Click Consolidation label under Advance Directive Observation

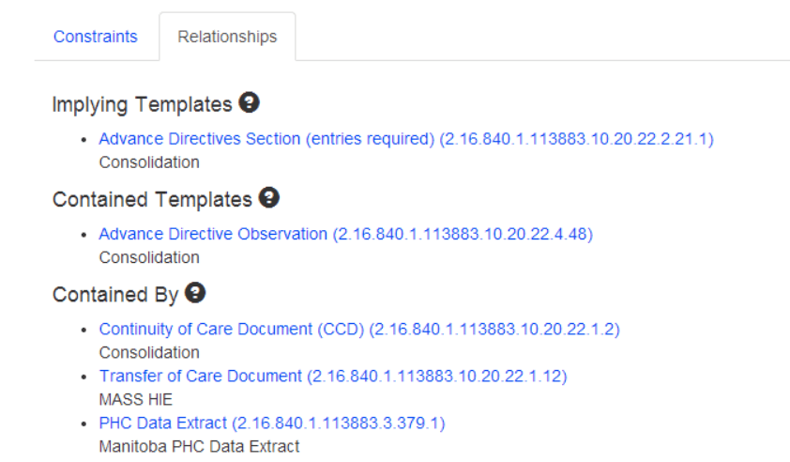point(149,257)
